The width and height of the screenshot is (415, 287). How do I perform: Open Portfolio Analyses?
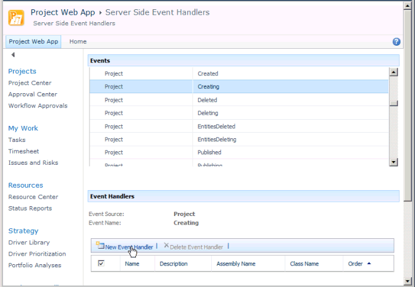35,265
